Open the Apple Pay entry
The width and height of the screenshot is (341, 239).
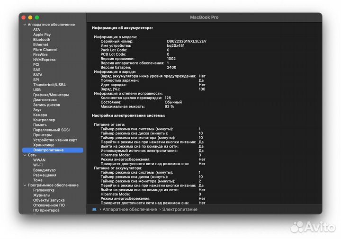(42, 35)
